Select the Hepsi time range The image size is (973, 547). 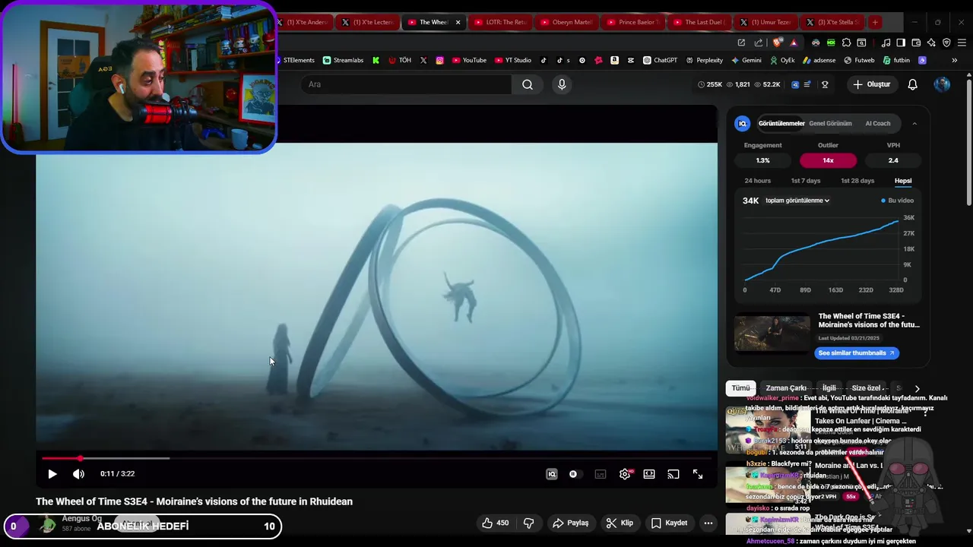903,181
